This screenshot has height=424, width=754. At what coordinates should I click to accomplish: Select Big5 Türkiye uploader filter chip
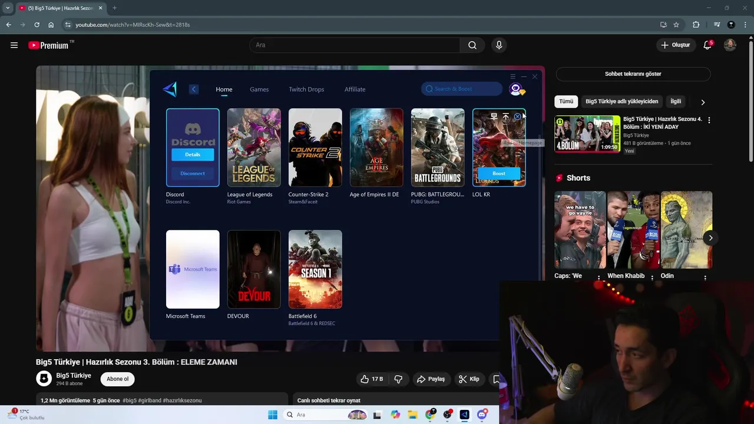621,101
